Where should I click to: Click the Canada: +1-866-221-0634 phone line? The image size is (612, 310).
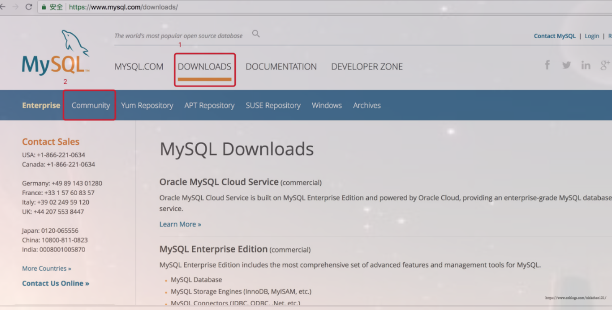coord(59,164)
